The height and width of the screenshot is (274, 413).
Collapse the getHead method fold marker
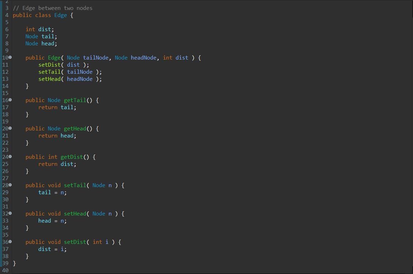click(11, 128)
